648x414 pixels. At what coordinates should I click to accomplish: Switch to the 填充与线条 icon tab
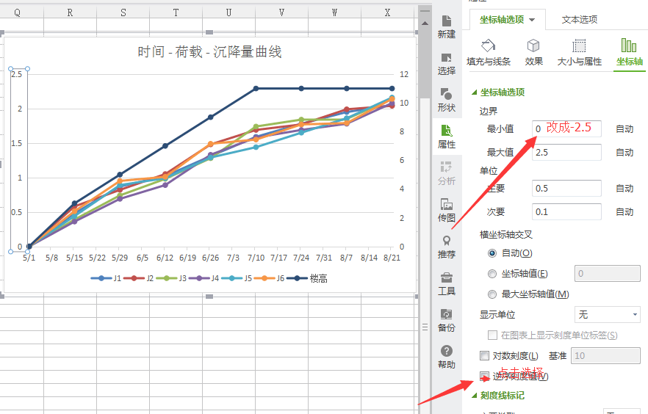click(x=489, y=52)
